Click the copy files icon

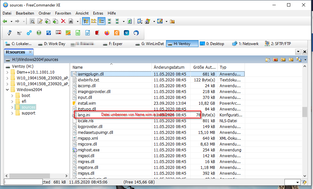click(47, 21)
